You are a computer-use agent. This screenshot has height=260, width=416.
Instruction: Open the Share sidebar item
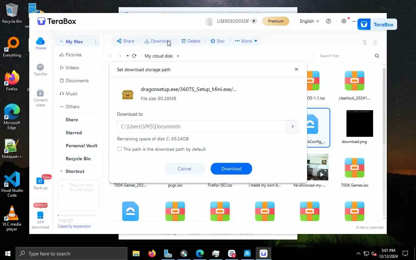[x=71, y=120]
